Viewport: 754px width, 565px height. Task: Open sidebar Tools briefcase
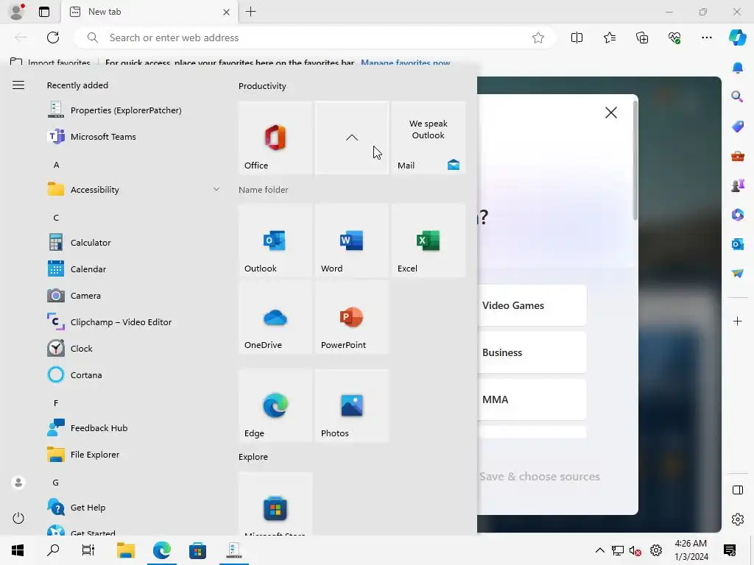click(737, 156)
